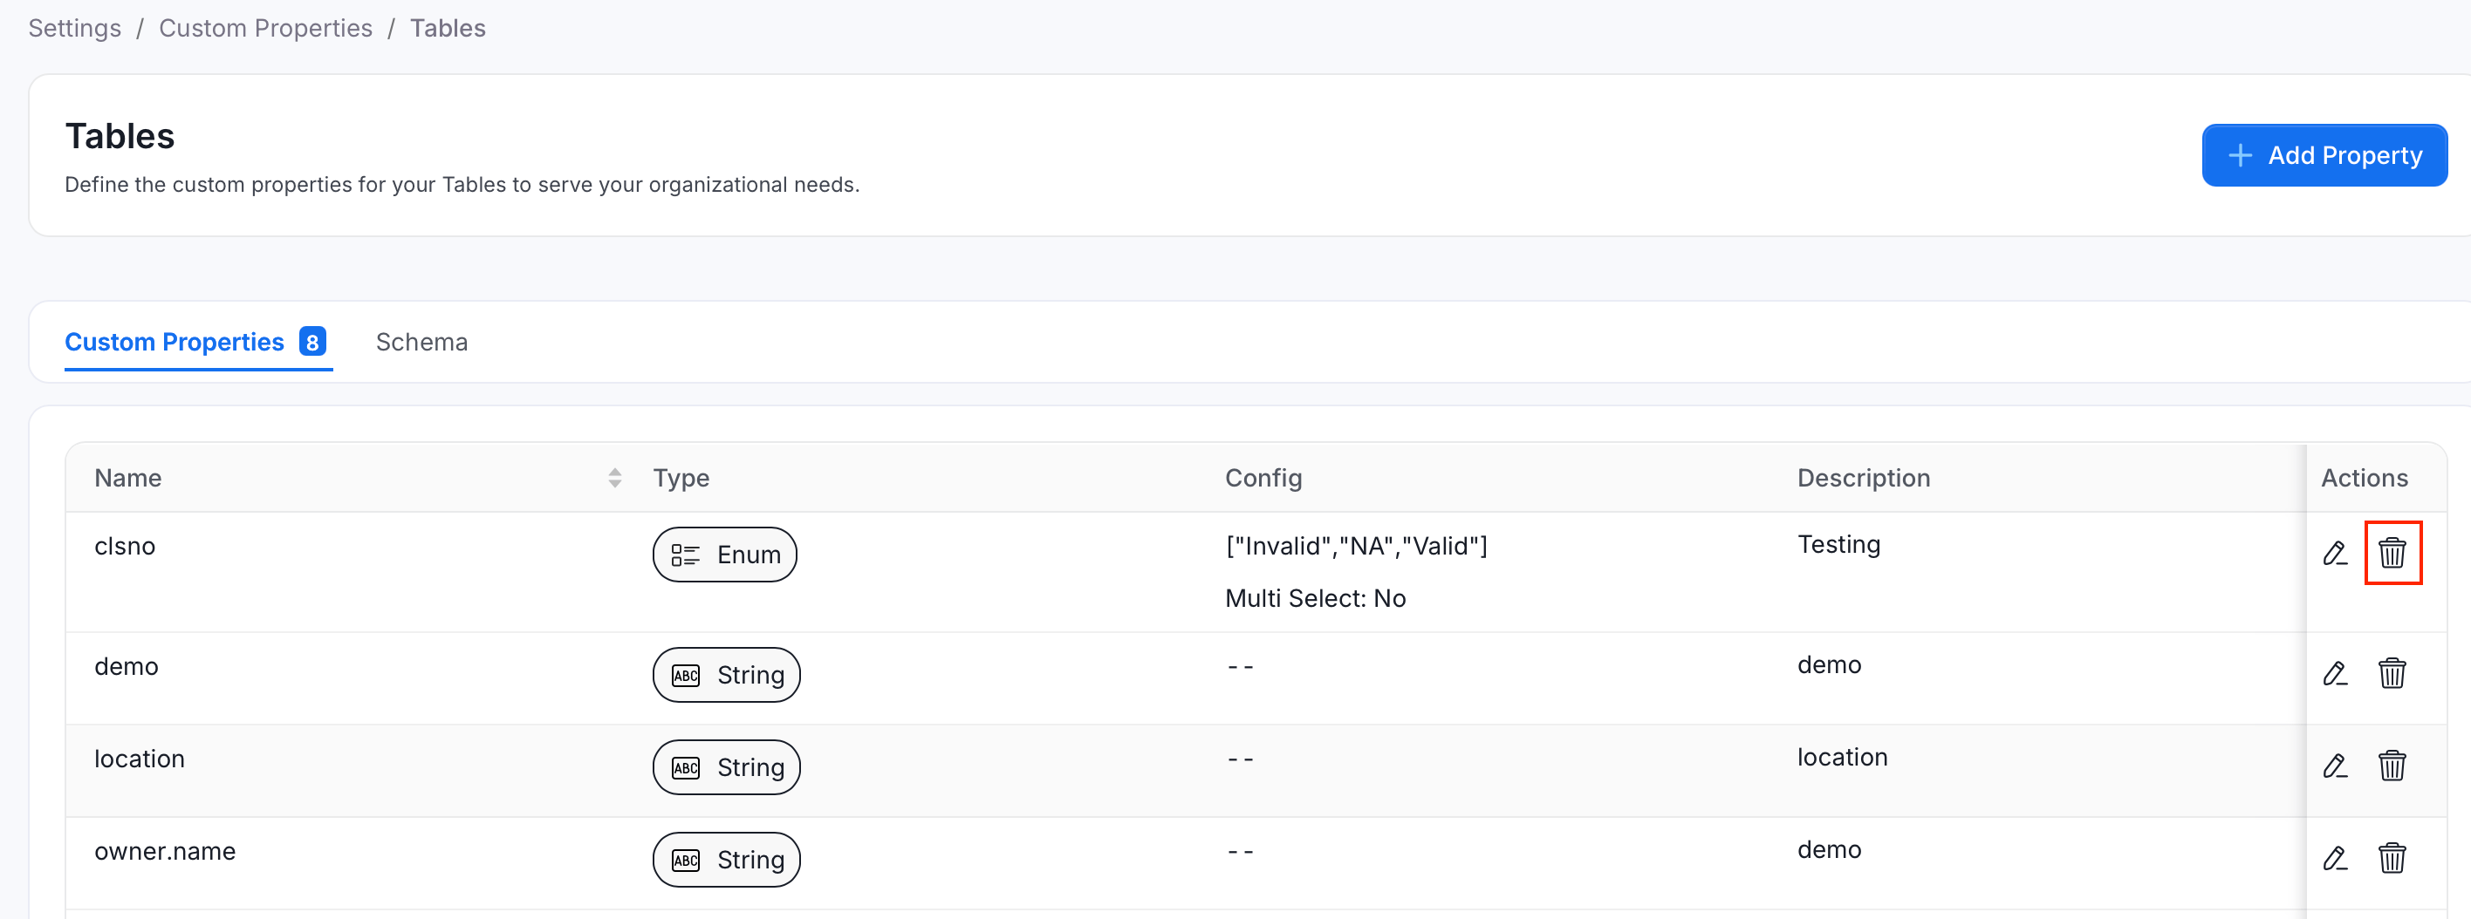The image size is (2471, 919).
Task: Click the clsno name cell
Action: tap(125, 546)
